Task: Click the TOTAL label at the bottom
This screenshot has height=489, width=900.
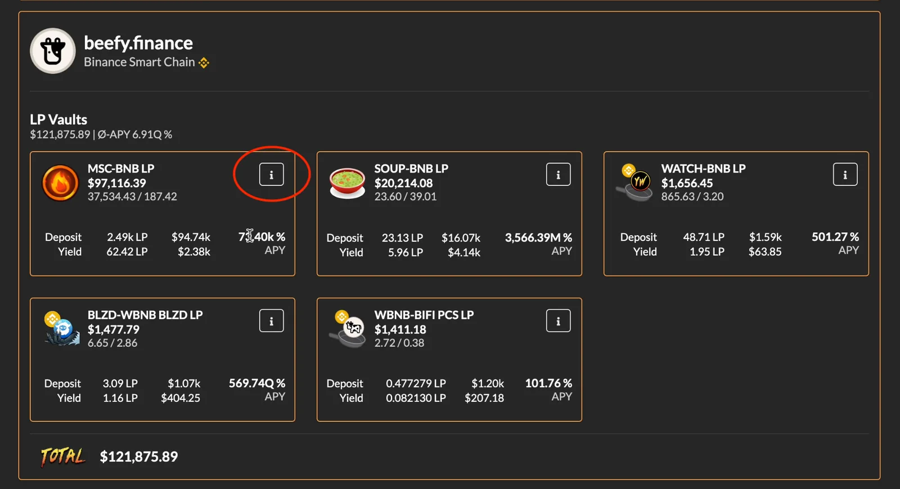Action: (62, 456)
